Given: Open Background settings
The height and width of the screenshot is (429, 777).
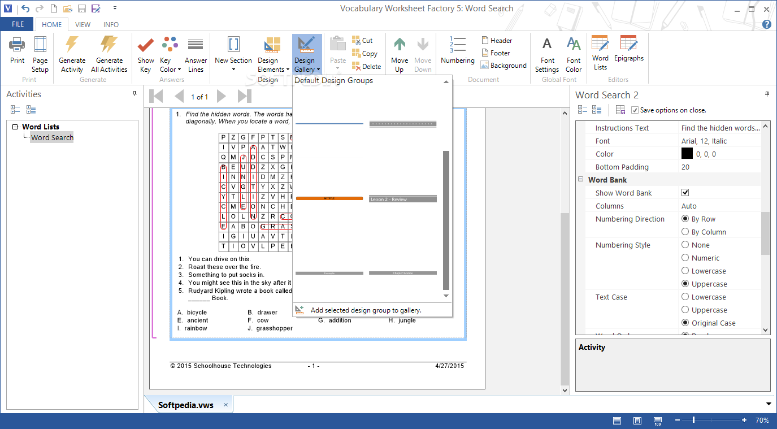Looking at the screenshot, I should (x=503, y=65).
